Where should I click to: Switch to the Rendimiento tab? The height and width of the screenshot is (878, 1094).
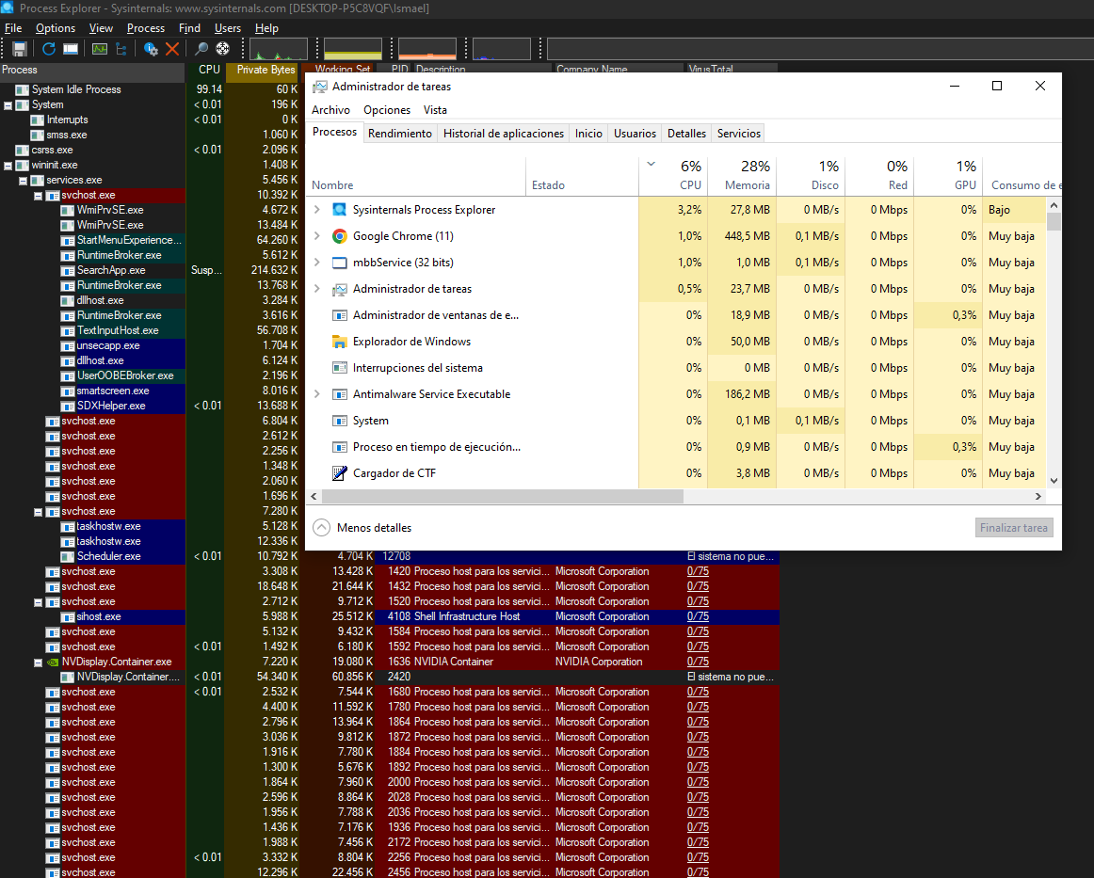click(x=400, y=134)
